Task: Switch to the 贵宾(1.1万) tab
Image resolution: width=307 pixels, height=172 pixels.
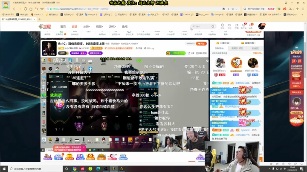Action: (237, 48)
